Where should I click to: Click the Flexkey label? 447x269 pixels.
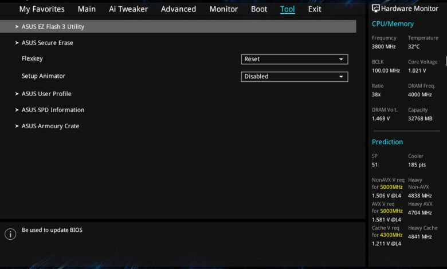tap(32, 58)
